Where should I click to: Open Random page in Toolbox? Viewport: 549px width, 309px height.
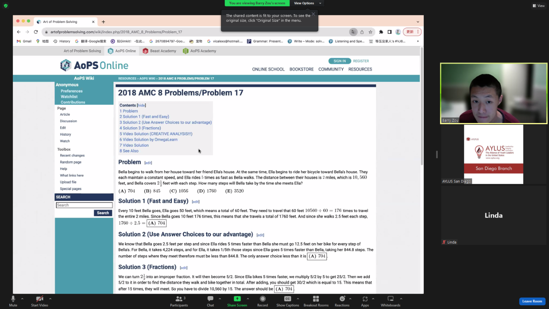[71, 162]
